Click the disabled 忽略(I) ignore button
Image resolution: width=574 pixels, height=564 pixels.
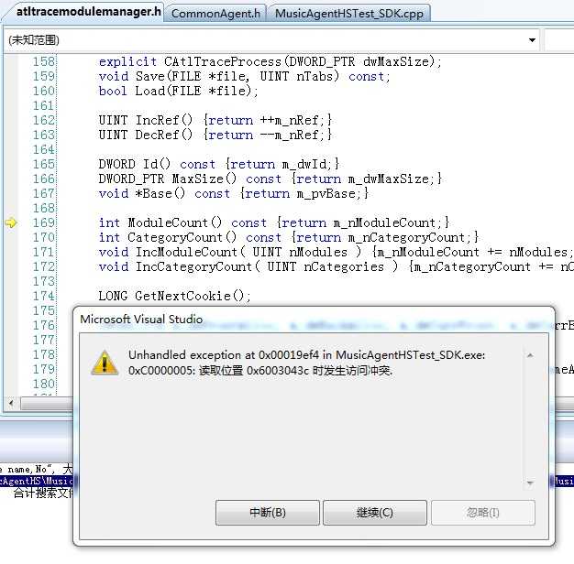[482, 513]
